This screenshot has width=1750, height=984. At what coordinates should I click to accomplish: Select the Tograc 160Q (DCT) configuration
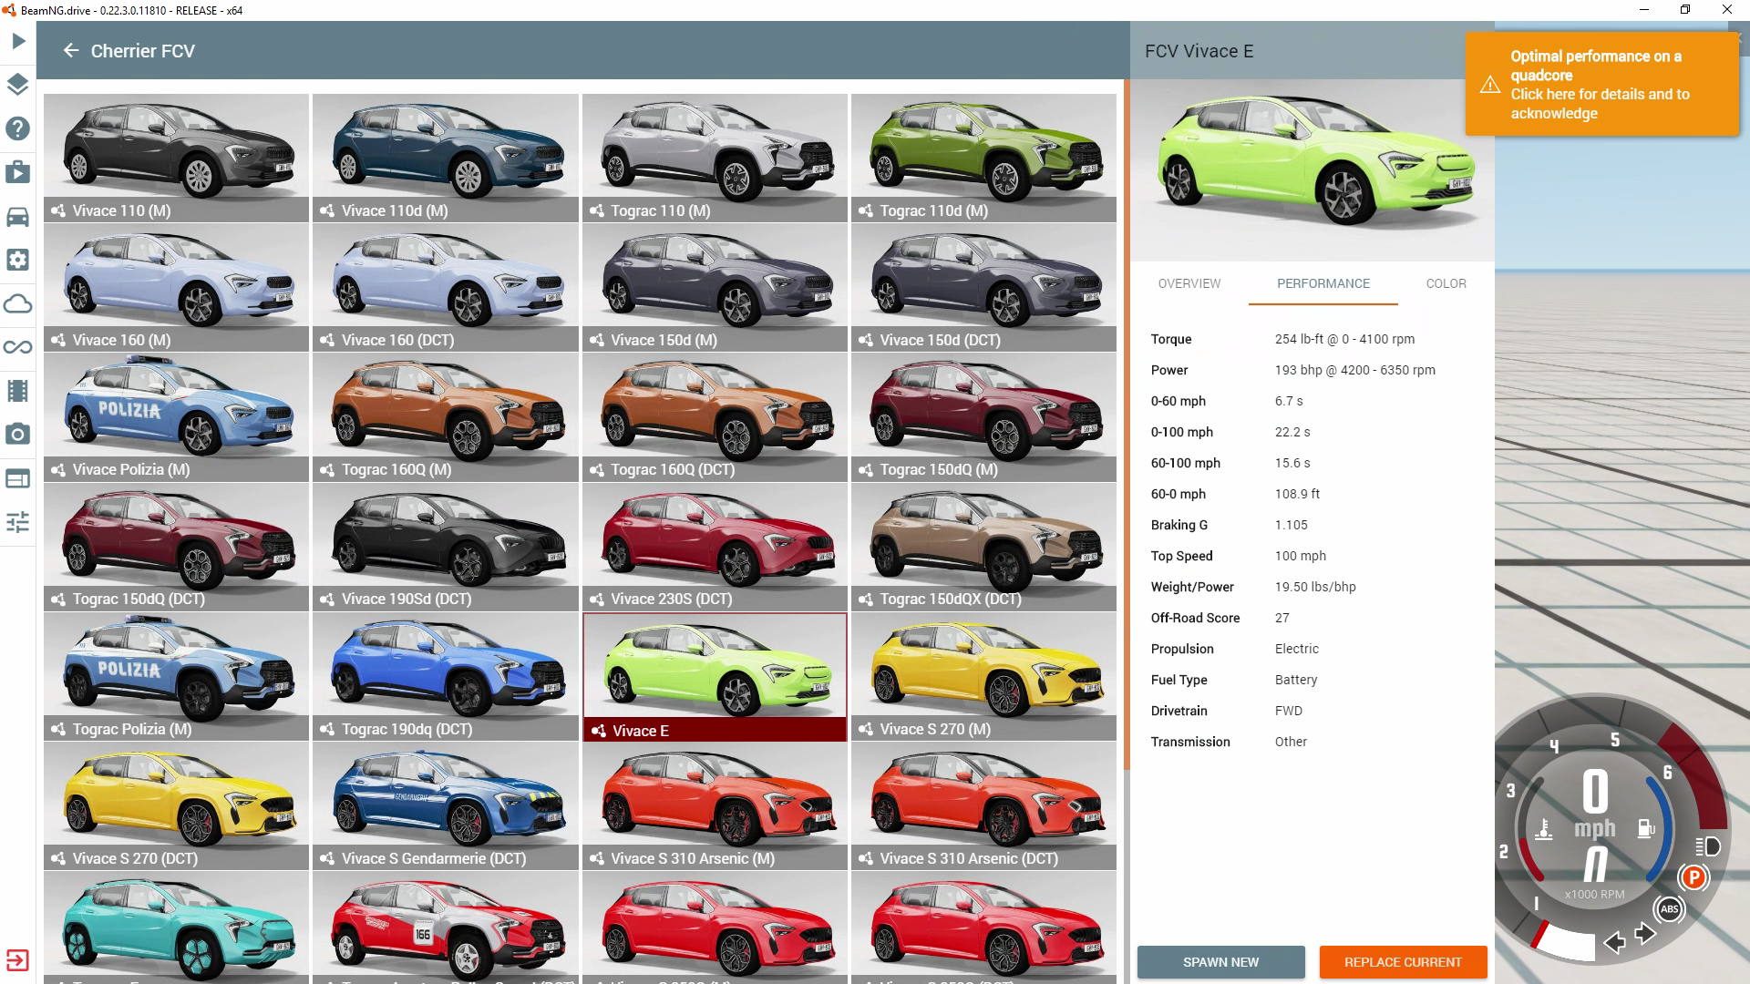click(715, 416)
